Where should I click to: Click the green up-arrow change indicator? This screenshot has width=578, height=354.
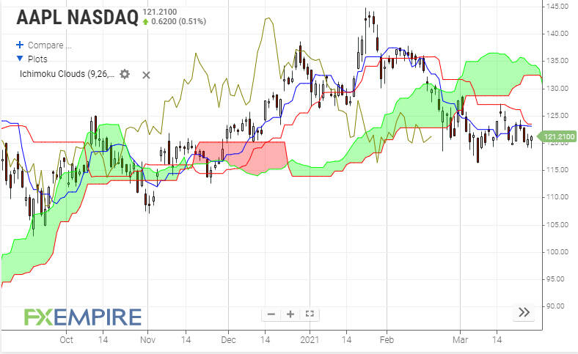pos(146,22)
